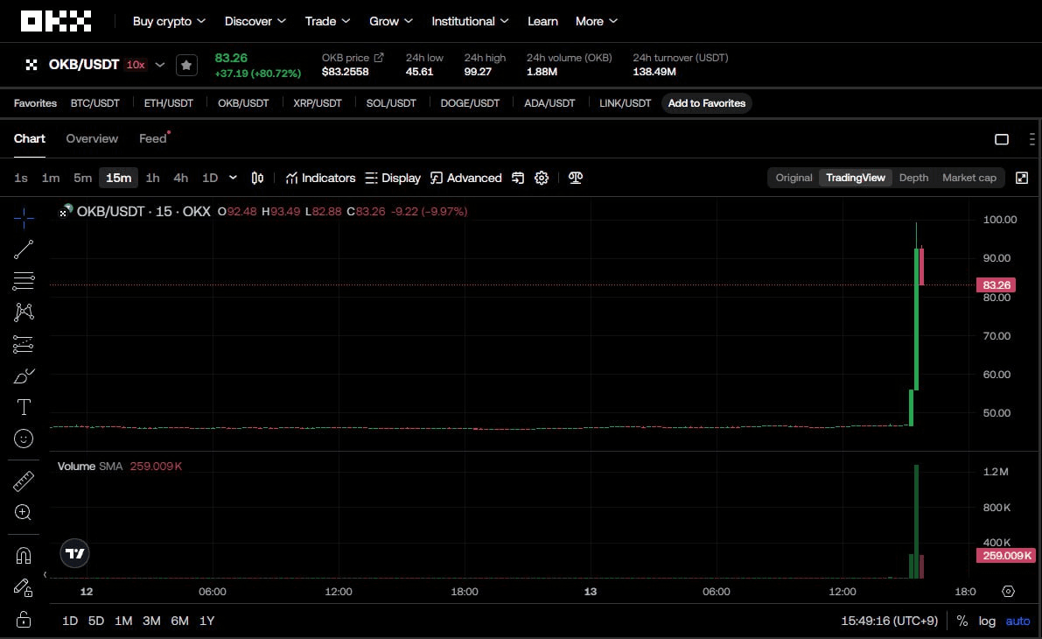Select the 5m interval
Viewport: 1042px width, 639px height.
coord(82,178)
